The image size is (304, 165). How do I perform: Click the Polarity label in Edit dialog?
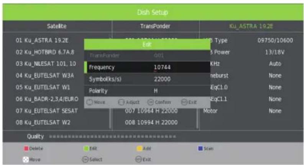[x=98, y=91]
